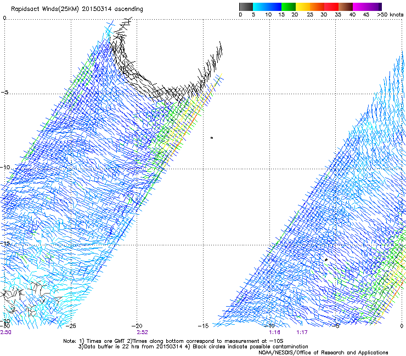Image resolution: width=406 pixels, height=356 pixels.
Task: Click the '-5' latitude label on left axis
Action: pos(5,93)
